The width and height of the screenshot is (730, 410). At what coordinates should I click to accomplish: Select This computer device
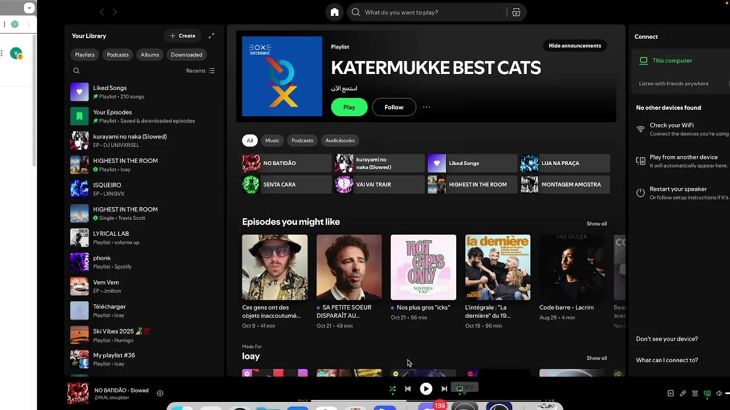tap(680, 60)
